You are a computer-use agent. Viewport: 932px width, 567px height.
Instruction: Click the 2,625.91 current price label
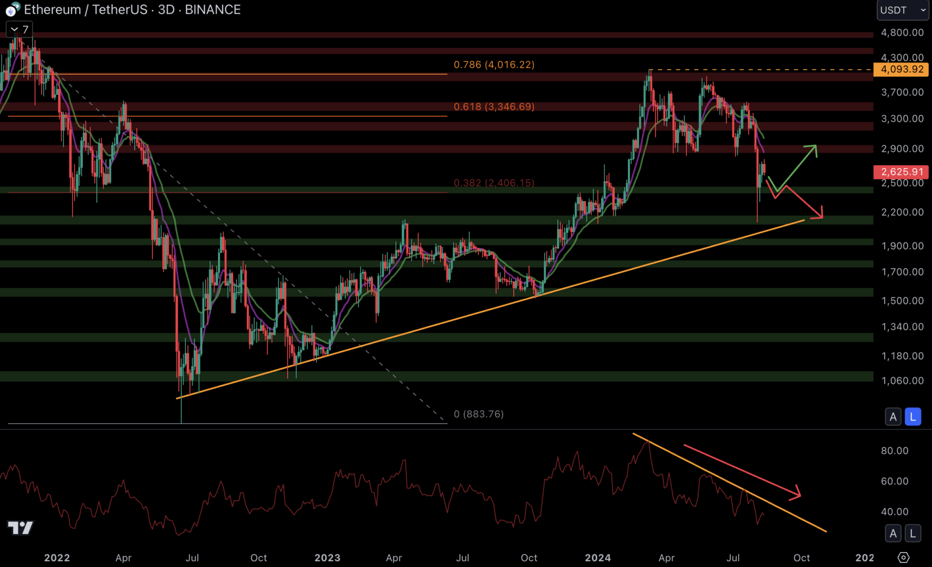click(x=902, y=172)
